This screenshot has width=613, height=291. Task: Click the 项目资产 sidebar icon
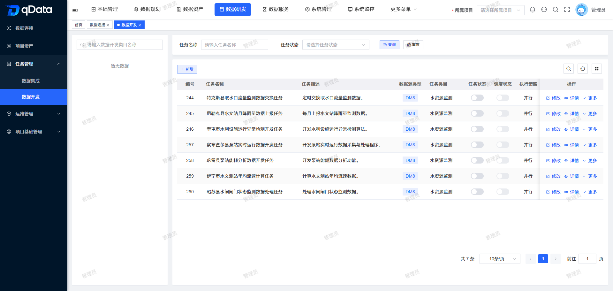[9, 46]
